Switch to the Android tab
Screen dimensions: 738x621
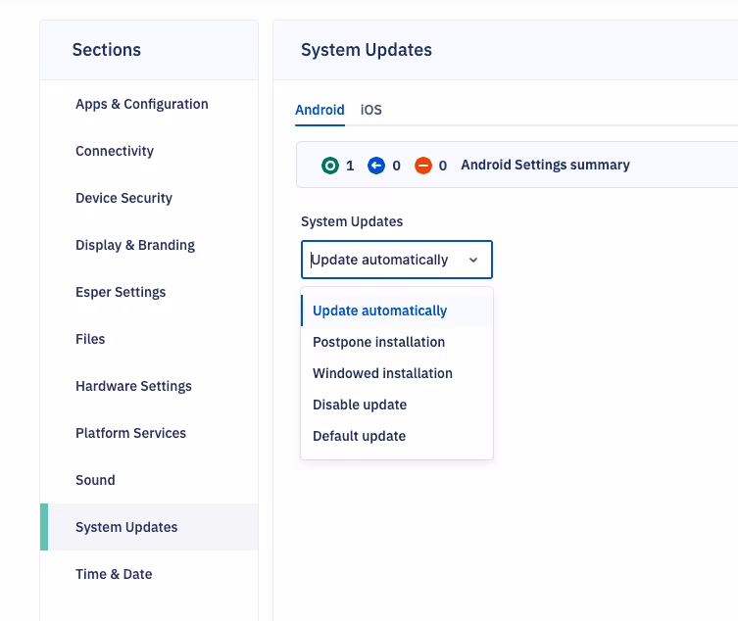tap(320, 110)
